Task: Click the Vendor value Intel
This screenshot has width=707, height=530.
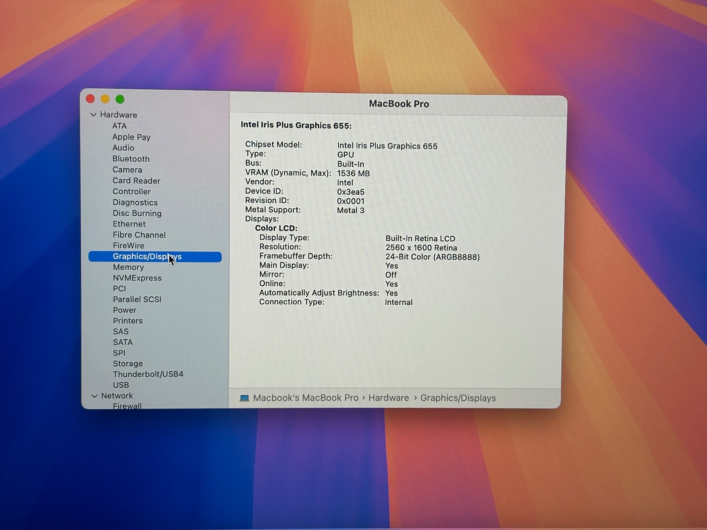Action: click(345, 183)
